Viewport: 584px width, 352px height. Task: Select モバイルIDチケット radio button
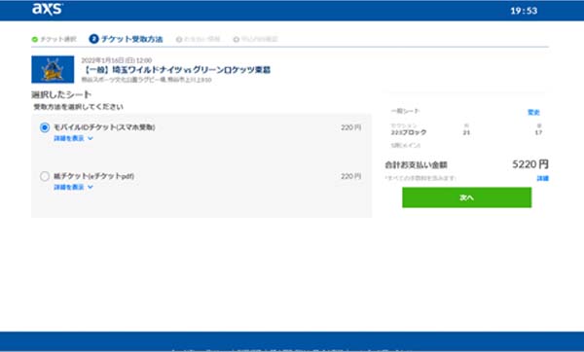click(x=45, y=127)
